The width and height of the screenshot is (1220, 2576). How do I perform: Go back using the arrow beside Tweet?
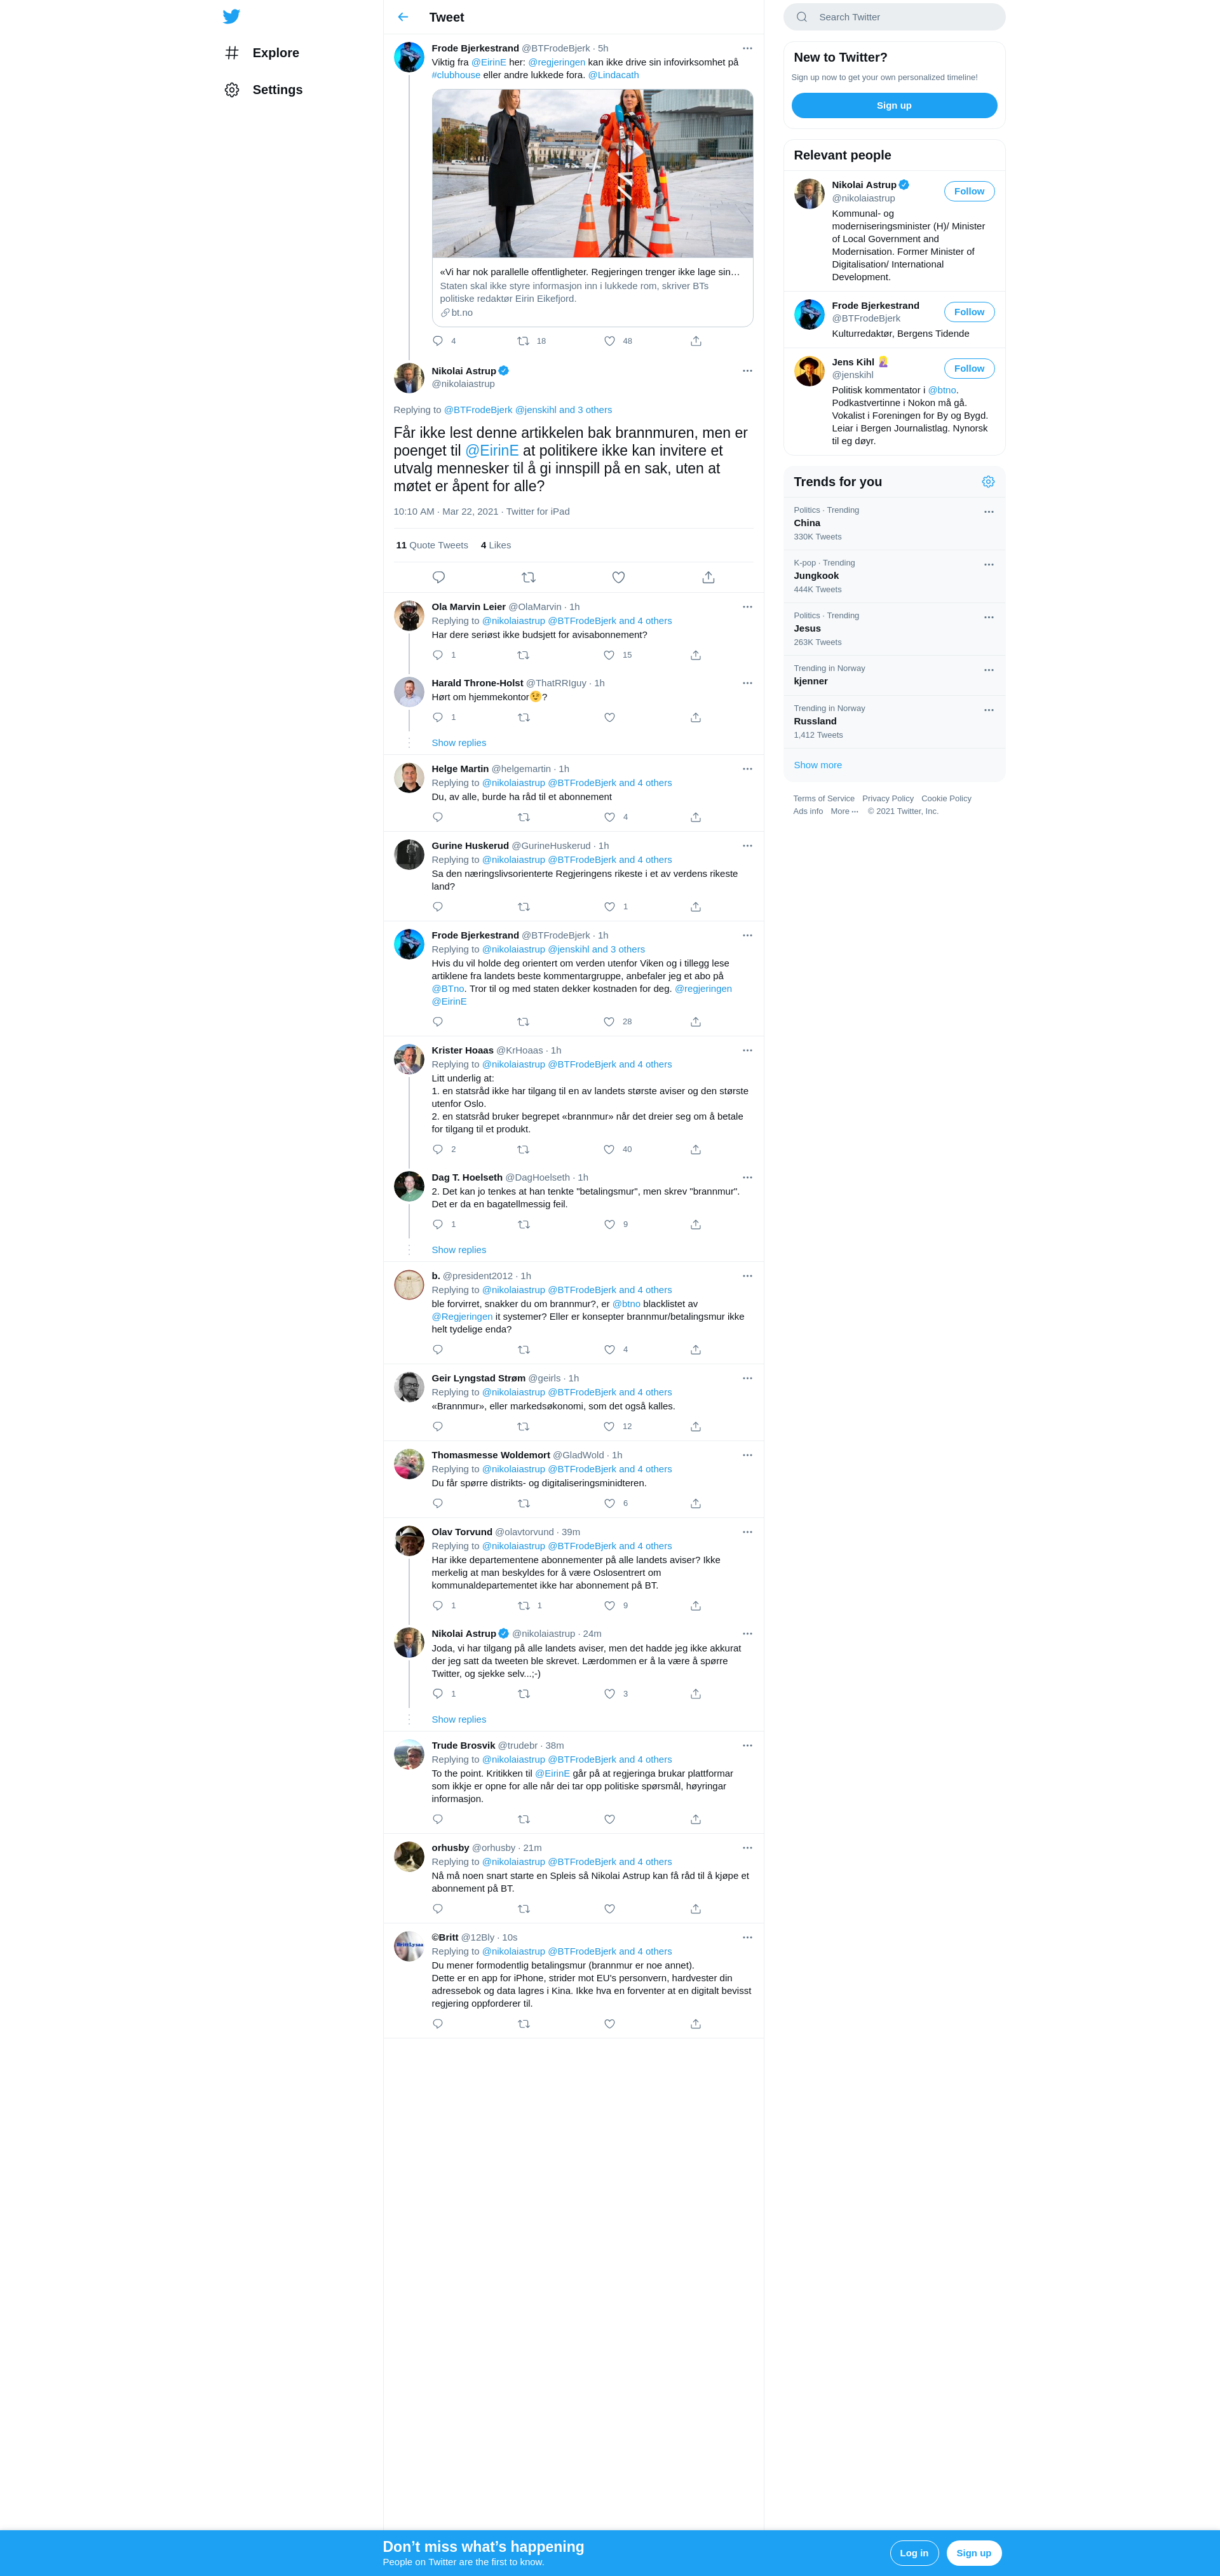403,17
